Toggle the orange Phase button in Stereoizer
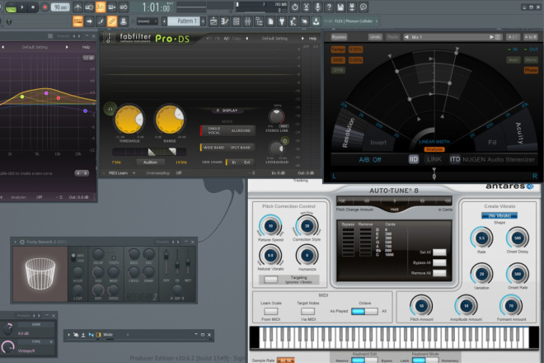 pyautogui.click(x=531, y=70)
